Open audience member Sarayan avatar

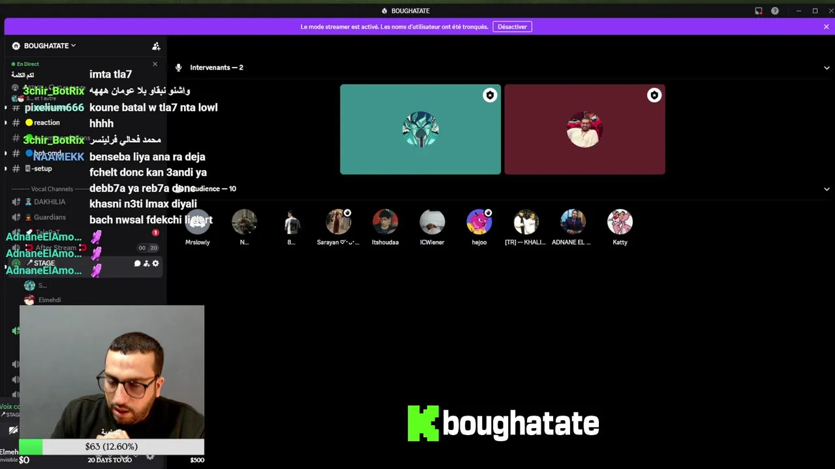click(x=339, y=222)
